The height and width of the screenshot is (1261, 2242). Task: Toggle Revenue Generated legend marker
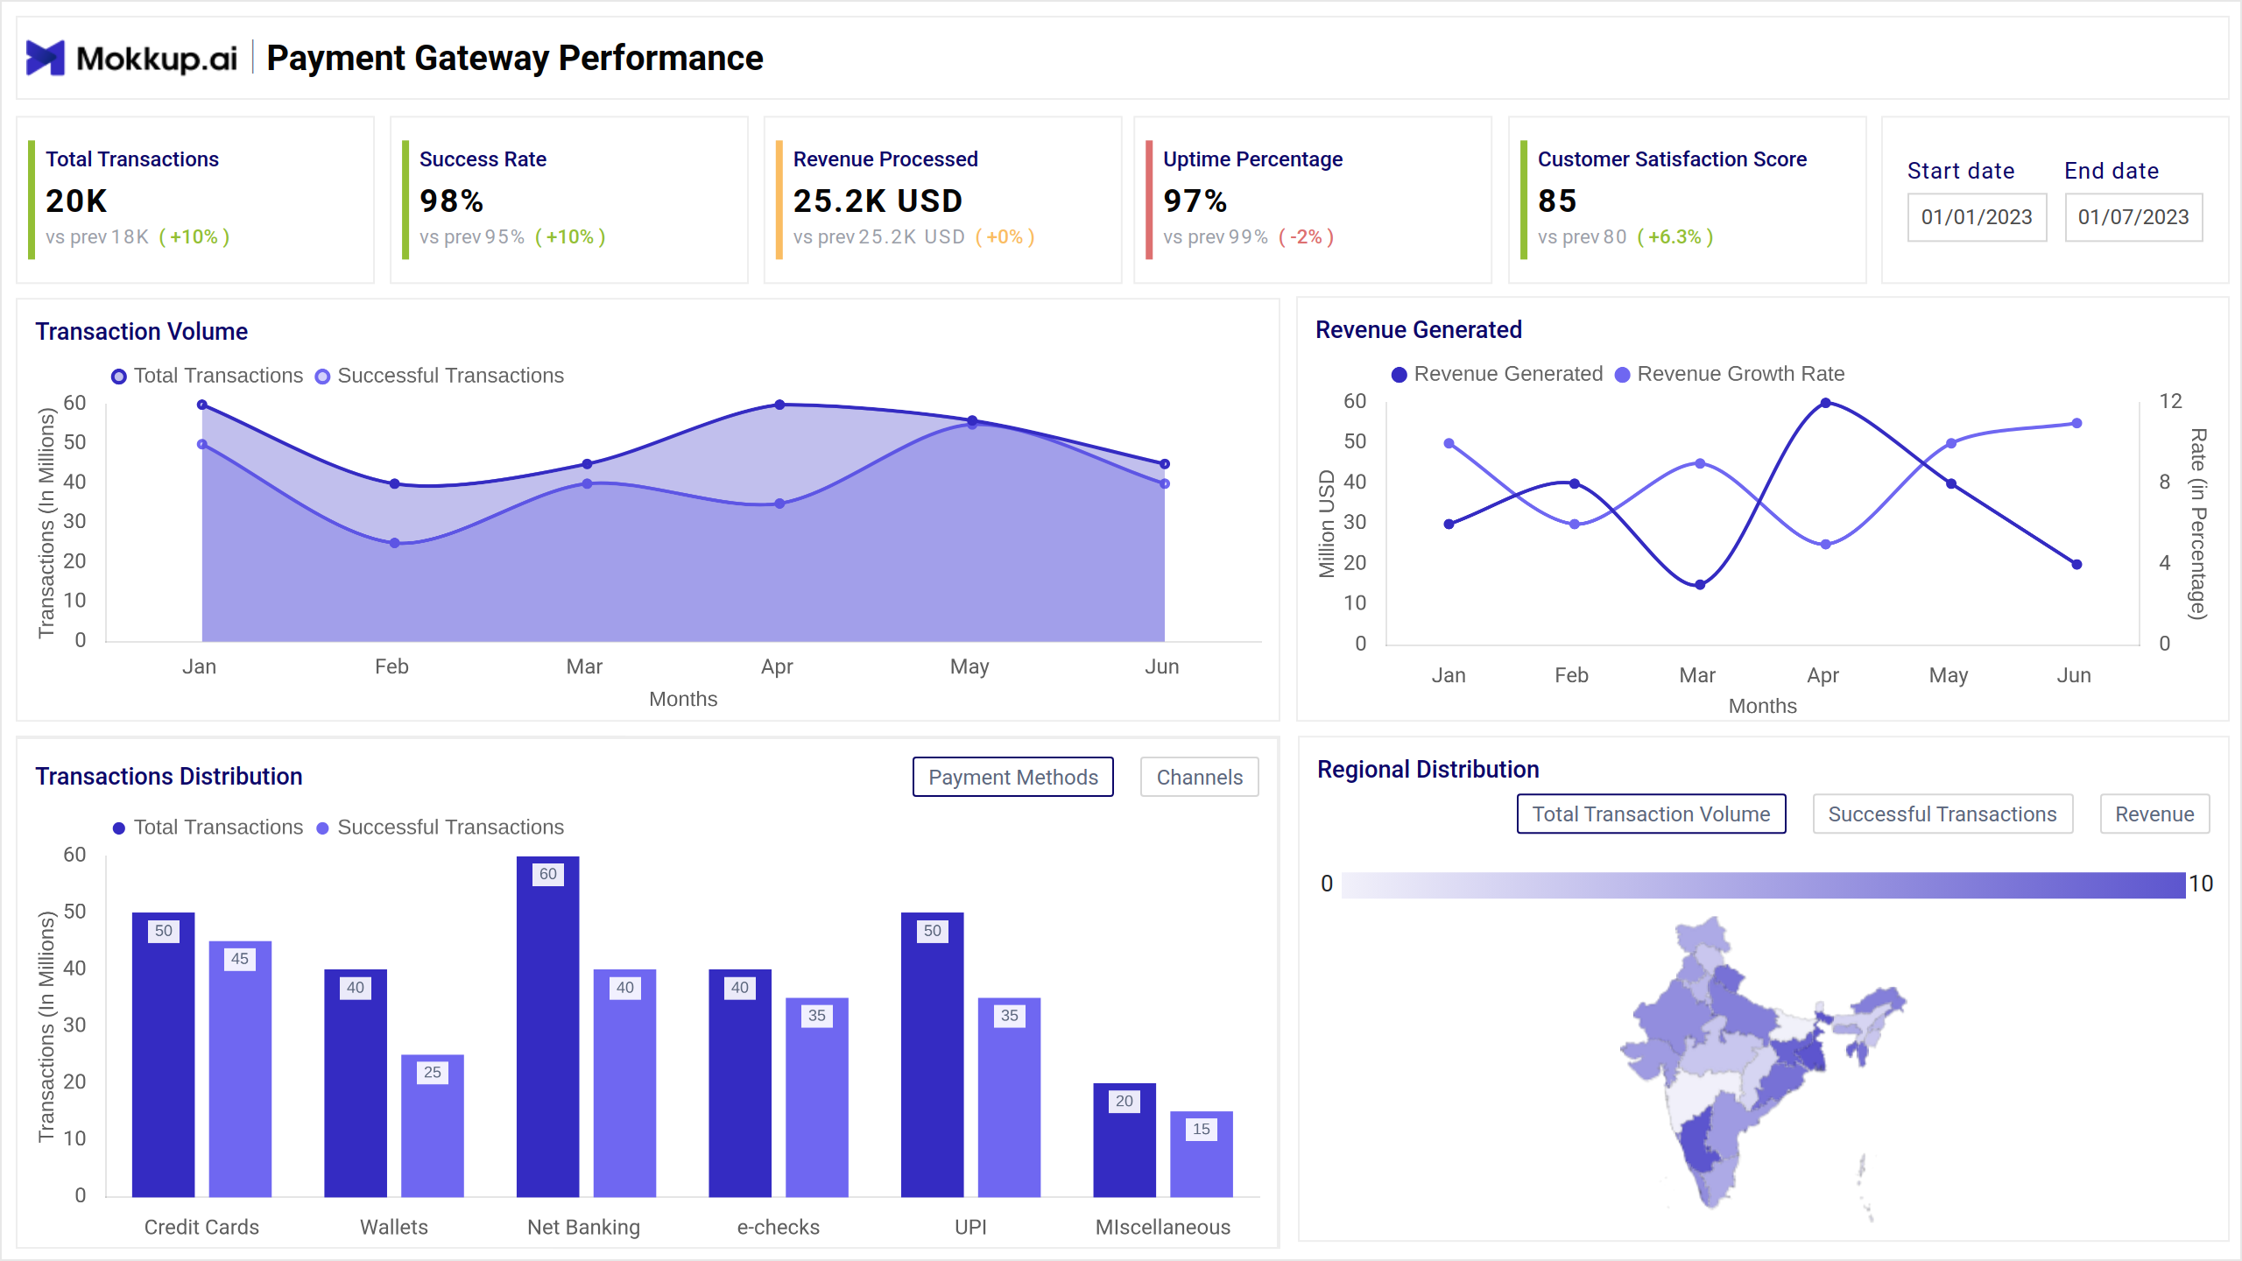[1399, 374]
